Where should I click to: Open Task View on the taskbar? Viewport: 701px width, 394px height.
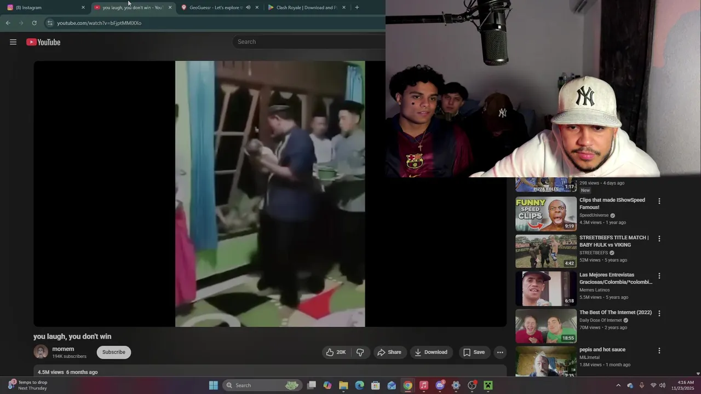(x=312, y=385)
